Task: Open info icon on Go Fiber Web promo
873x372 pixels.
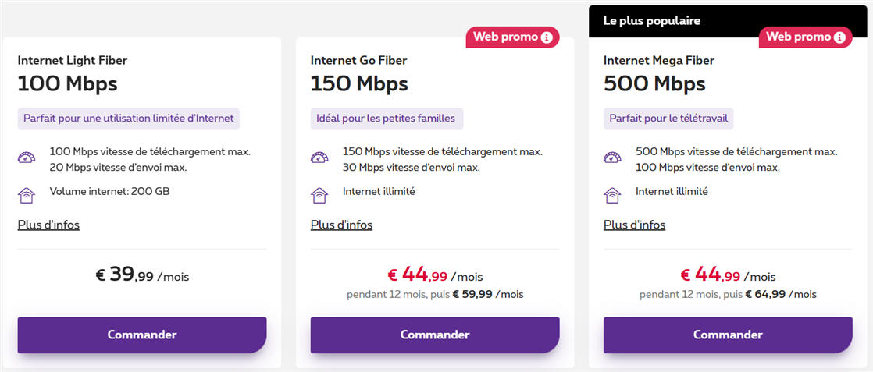Action: pos(547,37)
